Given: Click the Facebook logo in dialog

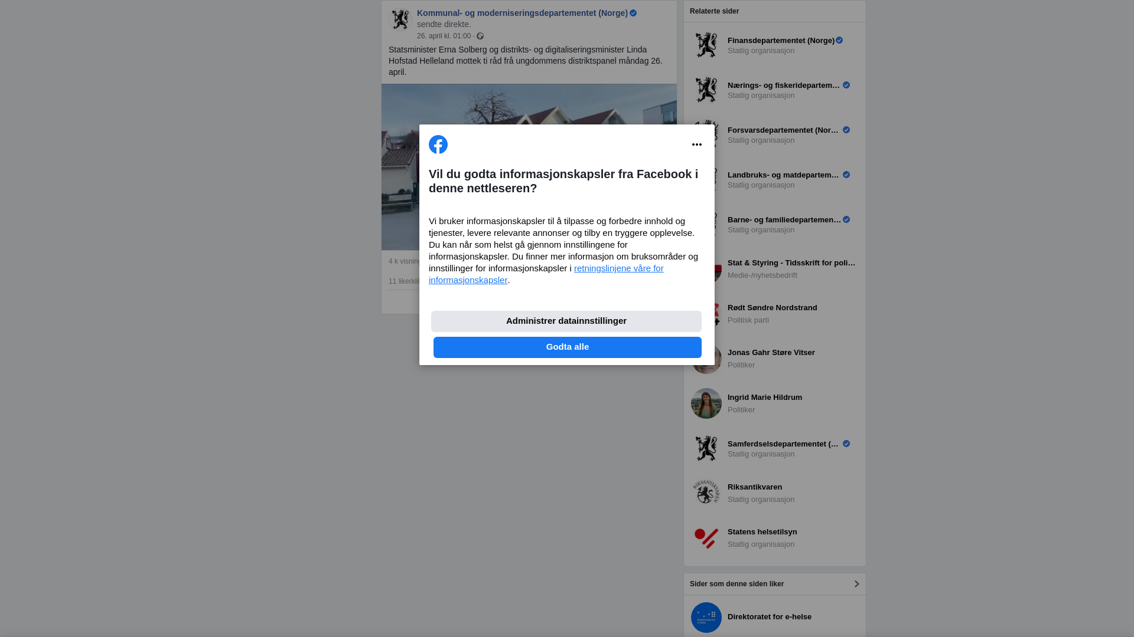Looking at the screenshot, I should click(438, 145).
